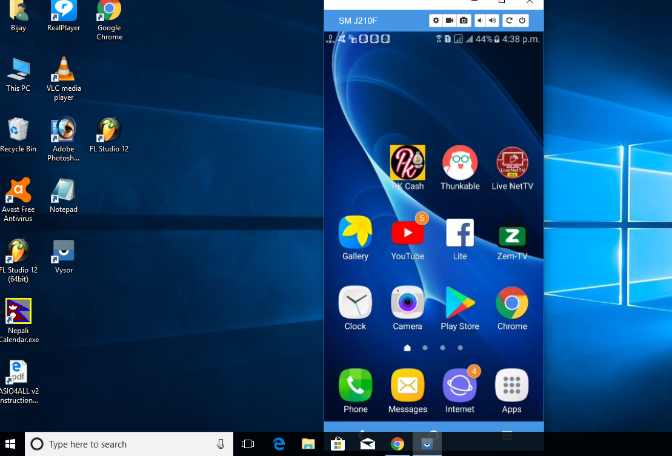672x456 pixels.
Task: Open File Explorer from taskbar
Action: pos(308,444)
